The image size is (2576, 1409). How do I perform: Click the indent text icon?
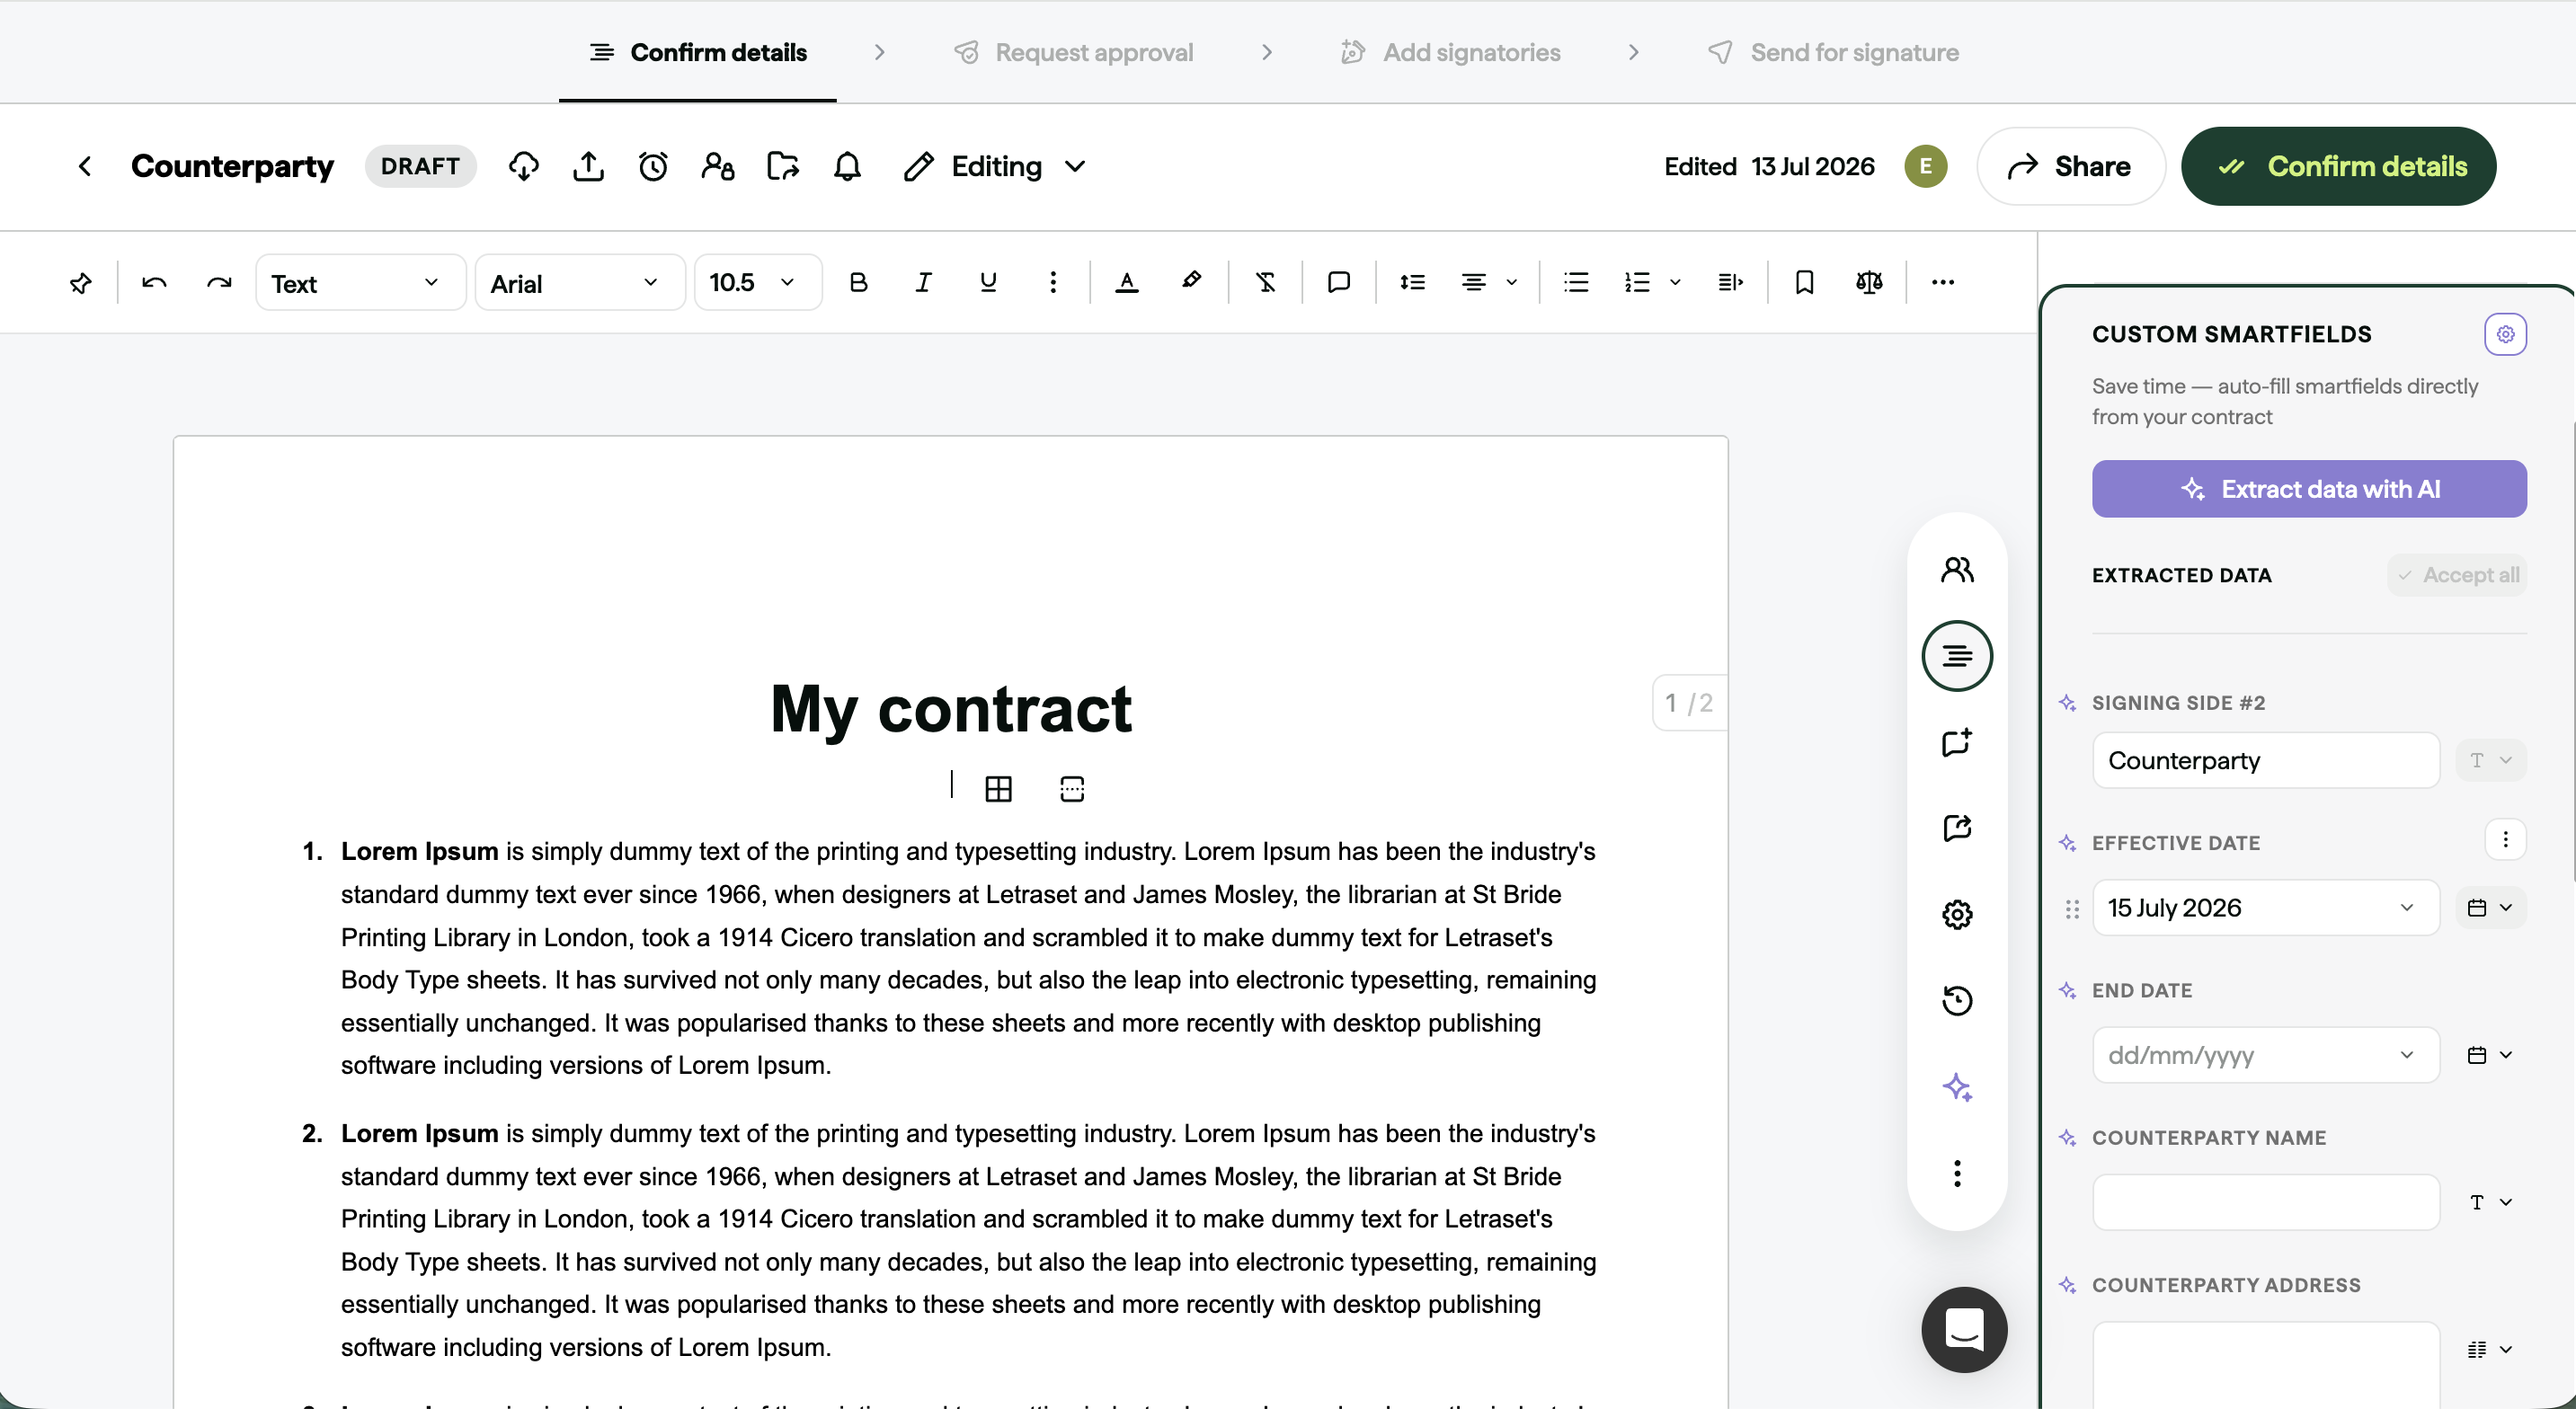[x=1730, y=283]
